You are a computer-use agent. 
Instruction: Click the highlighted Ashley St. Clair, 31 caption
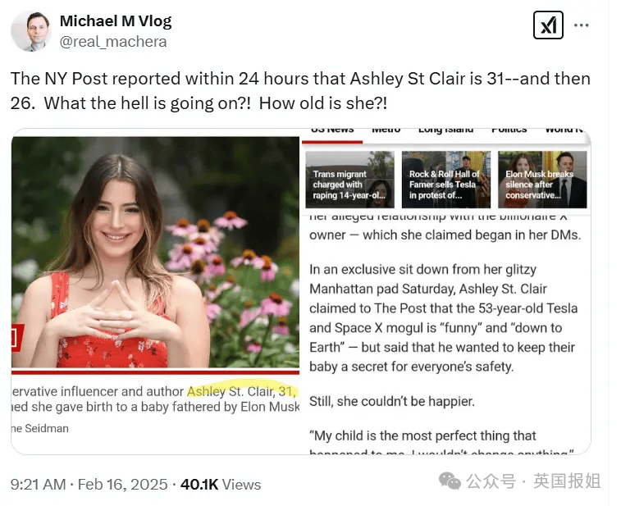(x=241, y=391)
